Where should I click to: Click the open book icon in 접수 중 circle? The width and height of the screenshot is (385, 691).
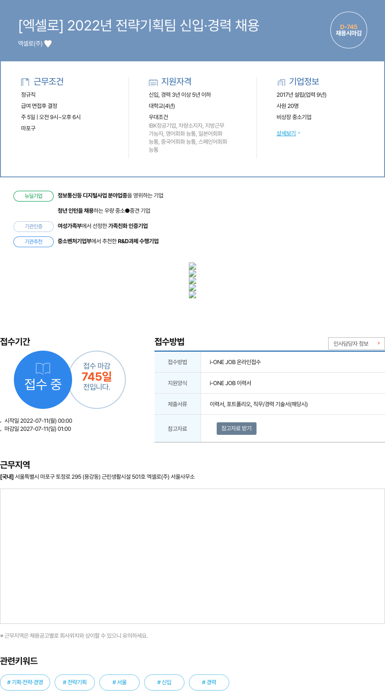click(x=43, y=369)
